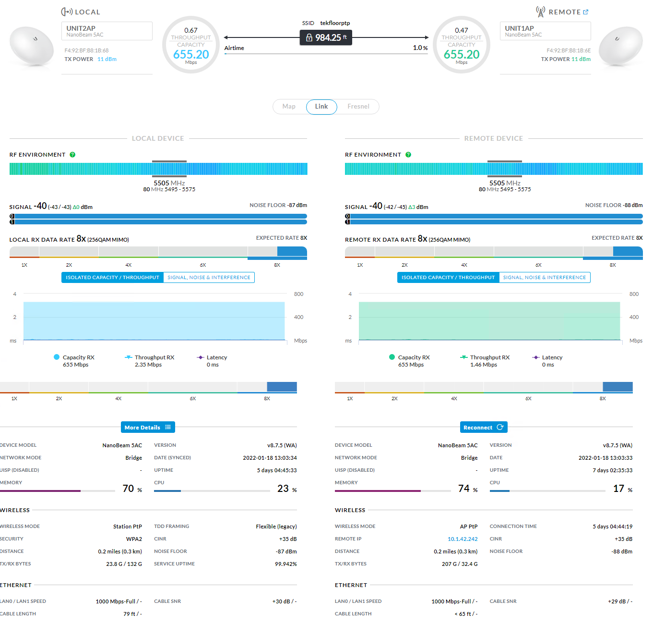Click remote RF environment spectrum bar
The image size is (653, 625).
494,169
